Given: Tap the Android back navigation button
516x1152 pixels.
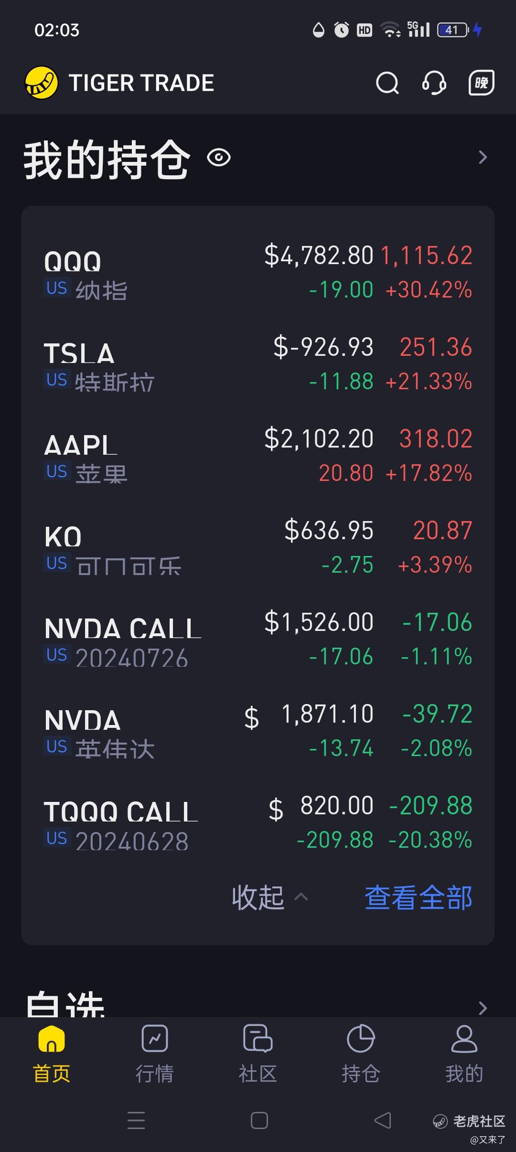Looking at the screenshot, I should tap(382, 1120).
